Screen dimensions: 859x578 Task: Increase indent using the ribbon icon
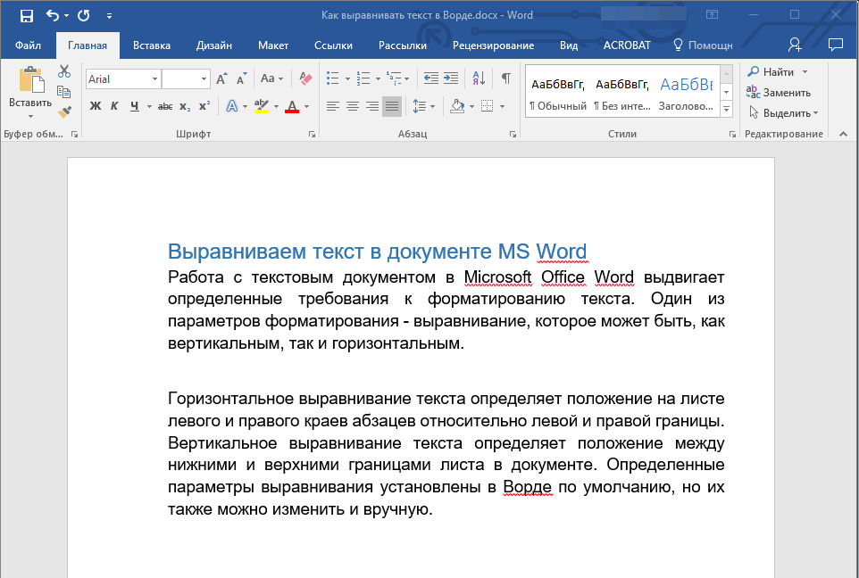(x=451, y=78)
